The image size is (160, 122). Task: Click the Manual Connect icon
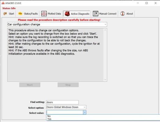click(96, 13)
